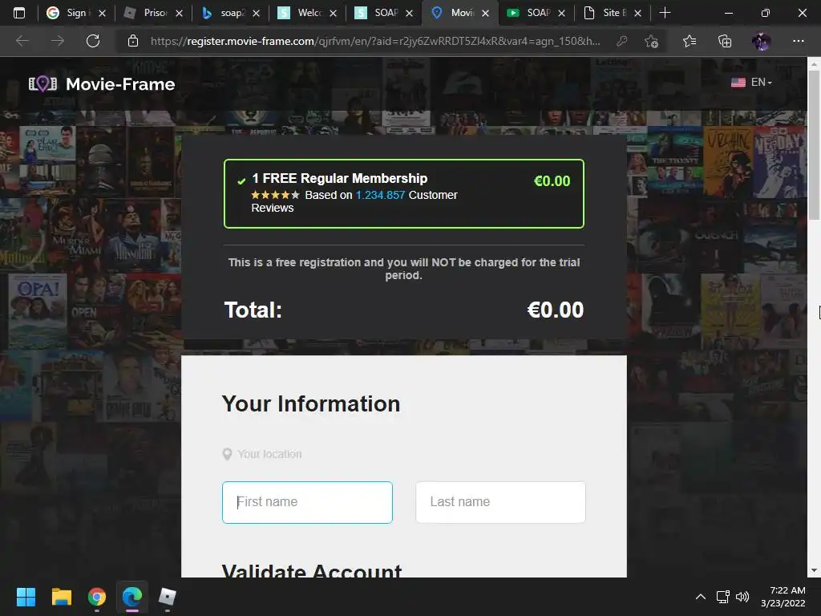This screenshot has height=616, width=821.
Task: Click the star rating icons
Action: [276, 195]
